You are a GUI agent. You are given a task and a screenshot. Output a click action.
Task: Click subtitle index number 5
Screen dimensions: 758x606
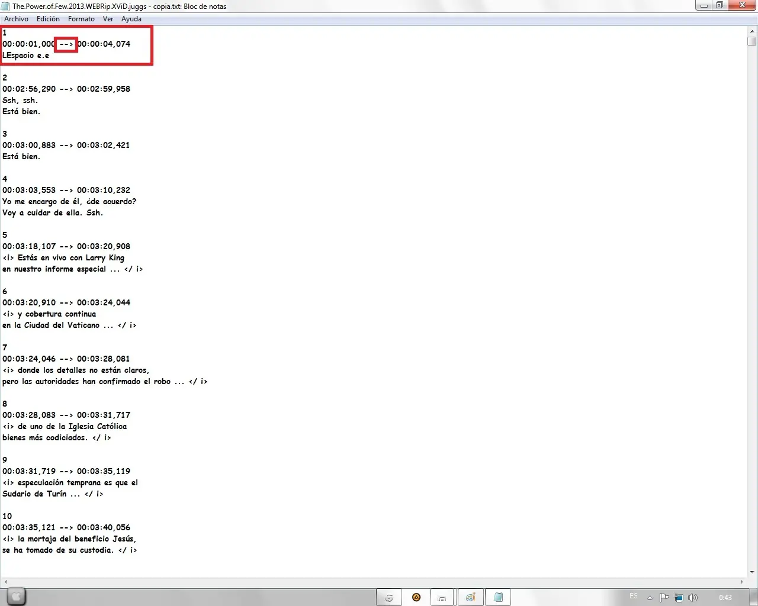point(5,236)
